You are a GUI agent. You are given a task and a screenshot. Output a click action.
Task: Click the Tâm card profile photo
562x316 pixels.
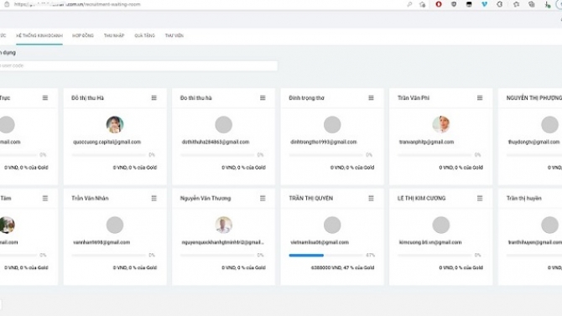click(8, 225)
